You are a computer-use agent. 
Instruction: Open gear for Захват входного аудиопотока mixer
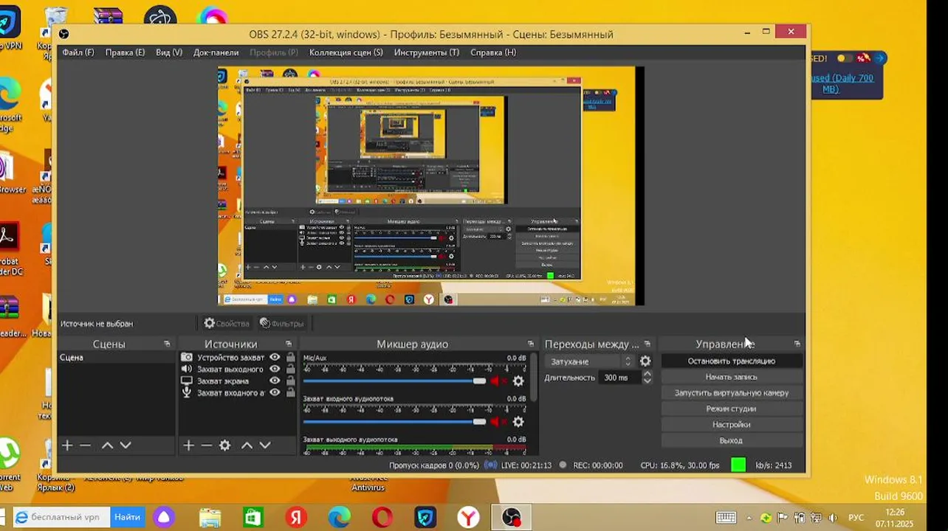(518, 422)
